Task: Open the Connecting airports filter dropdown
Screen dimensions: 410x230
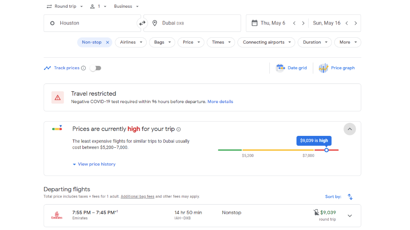Action: tap(266, 42)
